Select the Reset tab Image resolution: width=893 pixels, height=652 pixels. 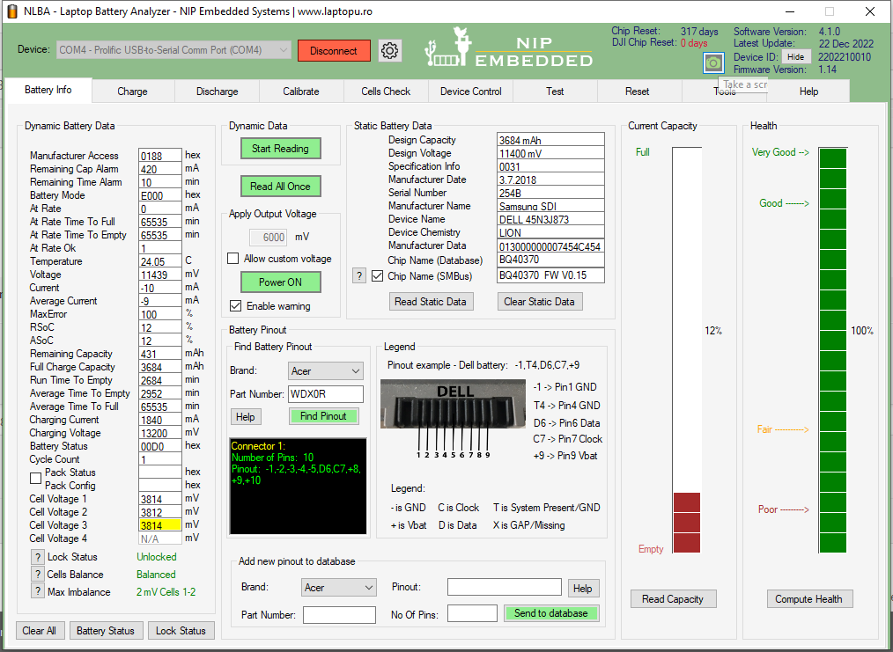click(638, 91)
